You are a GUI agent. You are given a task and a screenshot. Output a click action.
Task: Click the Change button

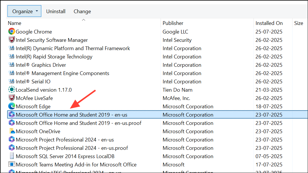coord(82,11)
